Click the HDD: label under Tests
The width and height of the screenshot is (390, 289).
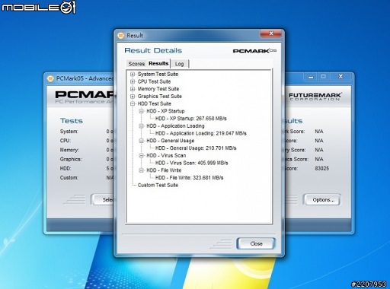(66, 169)
